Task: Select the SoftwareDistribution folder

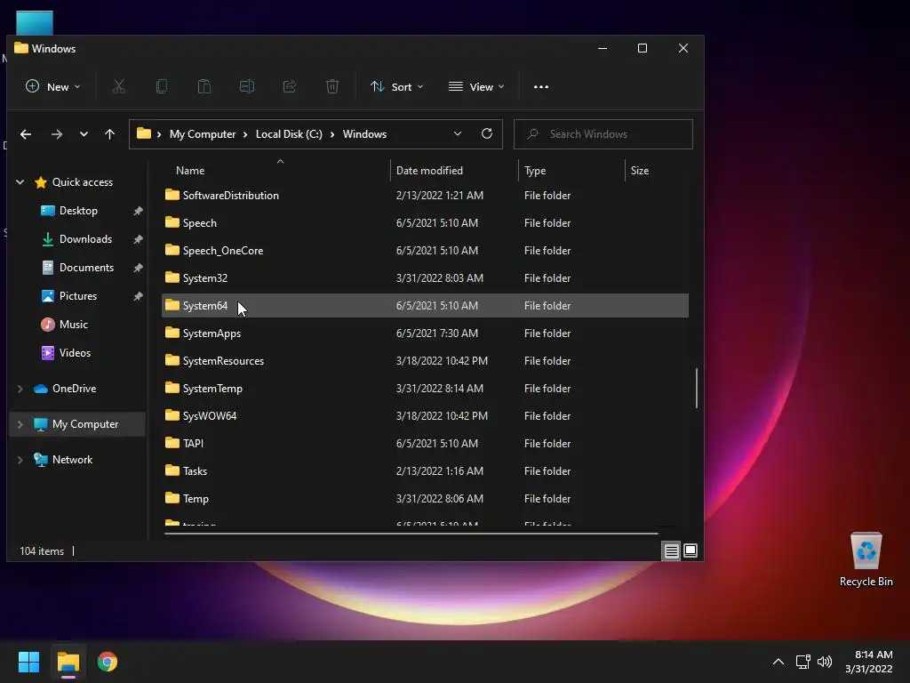Action: click(425, 195)
